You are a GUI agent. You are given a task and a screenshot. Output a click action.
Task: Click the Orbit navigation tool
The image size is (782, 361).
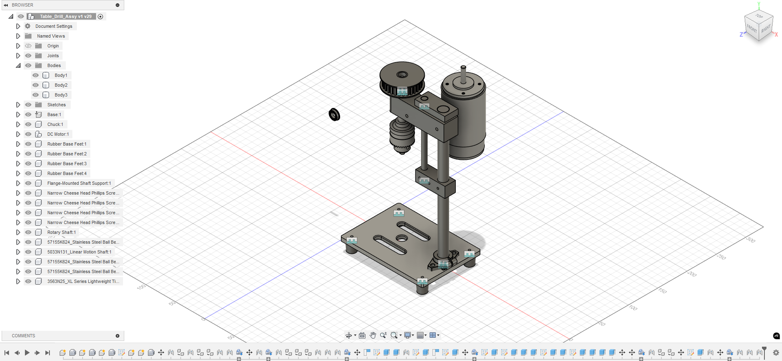pyautogui.click(x=348, y=335)
